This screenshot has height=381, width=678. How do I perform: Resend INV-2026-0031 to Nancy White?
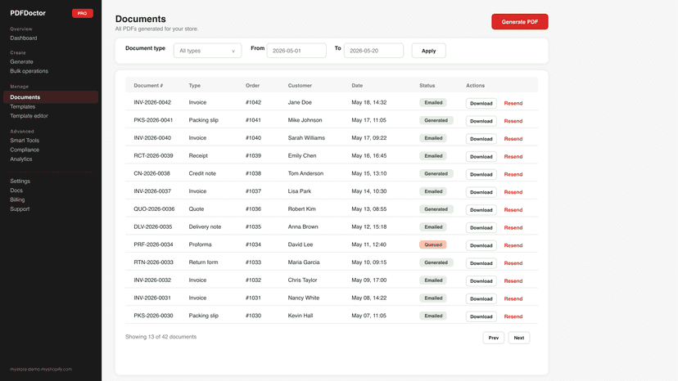[513, 298]
